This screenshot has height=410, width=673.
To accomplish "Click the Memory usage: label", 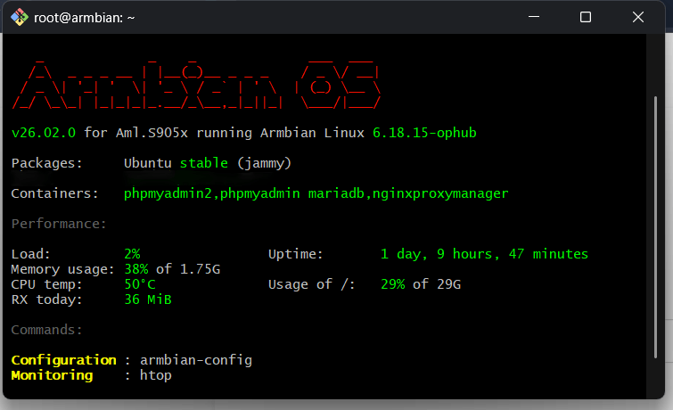I will [63, 269].
